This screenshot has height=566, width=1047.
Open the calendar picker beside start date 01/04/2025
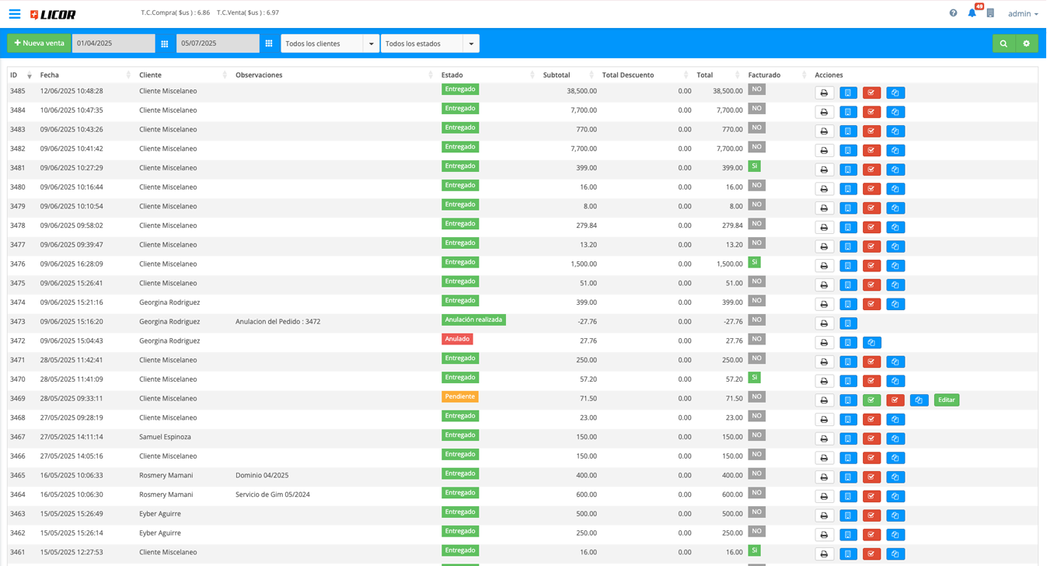(x=165, y=44)
